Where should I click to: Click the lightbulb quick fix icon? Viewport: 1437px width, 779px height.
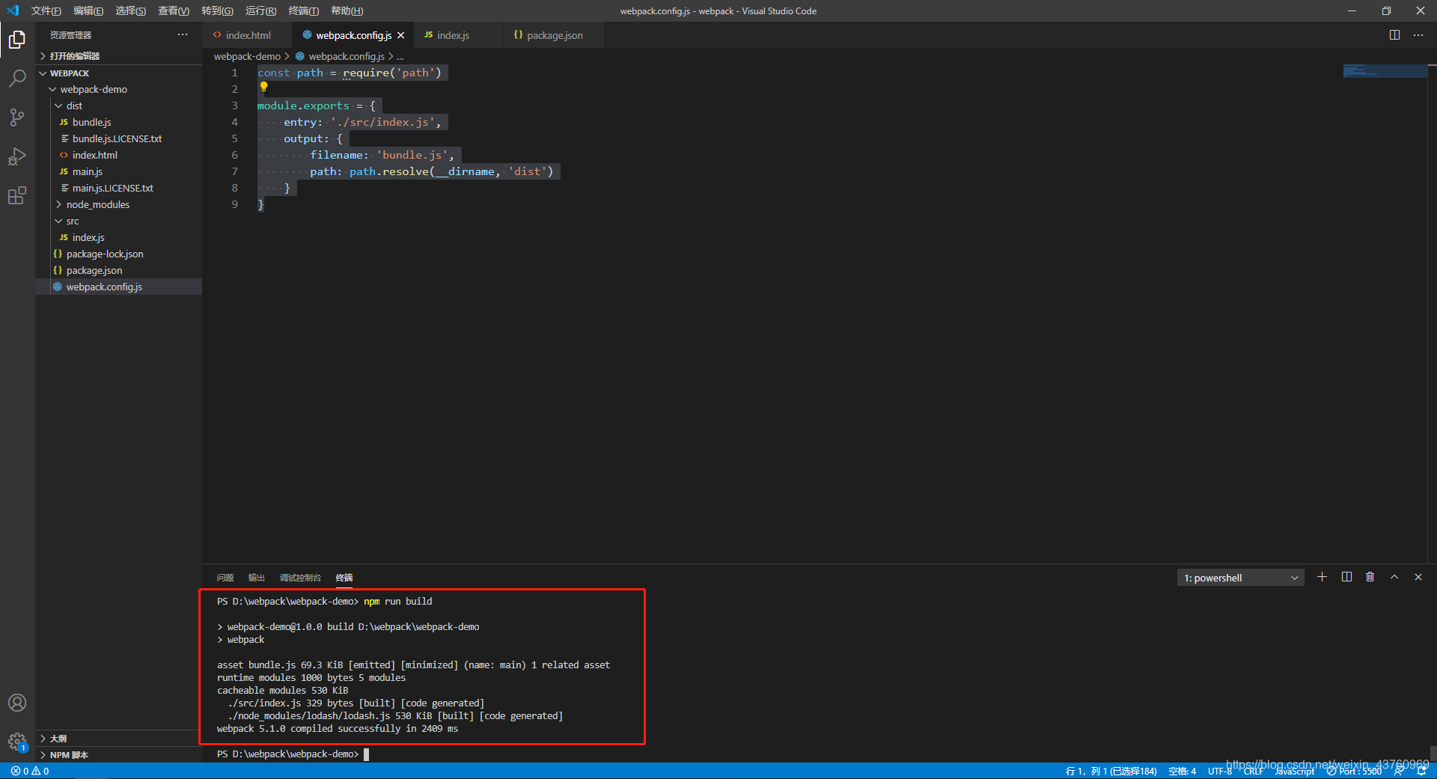click(263, 87)
